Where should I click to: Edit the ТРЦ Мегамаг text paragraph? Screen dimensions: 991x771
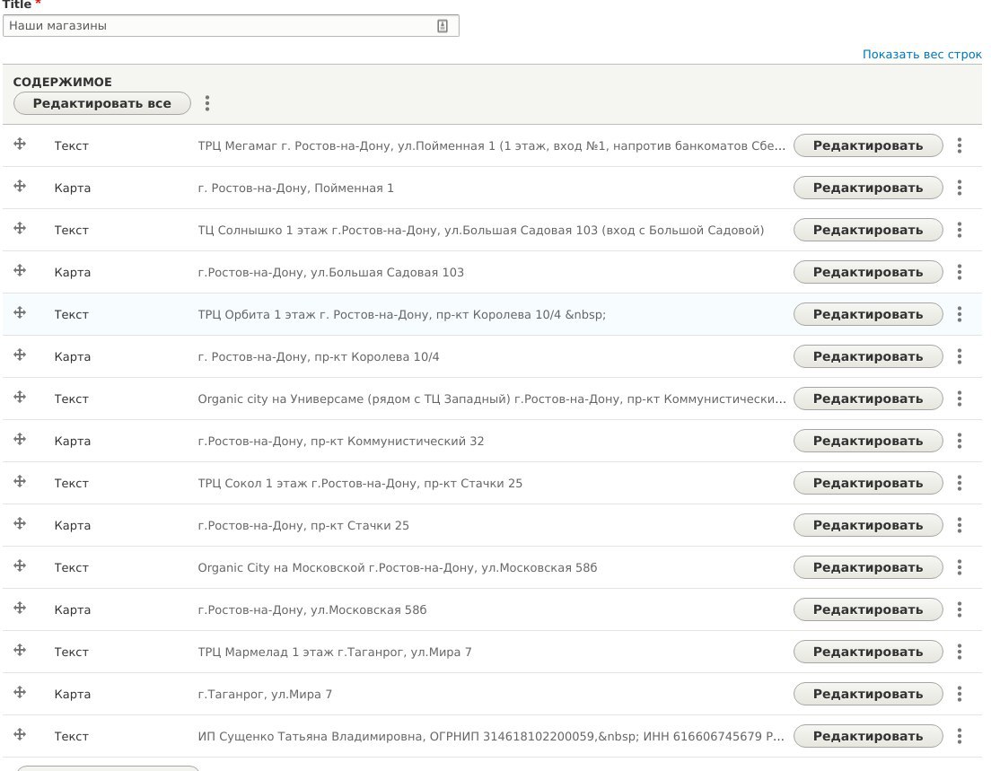point(868,145)
